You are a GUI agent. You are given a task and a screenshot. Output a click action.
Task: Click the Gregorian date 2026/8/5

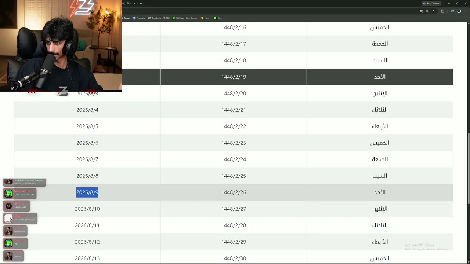pos(87,126)
